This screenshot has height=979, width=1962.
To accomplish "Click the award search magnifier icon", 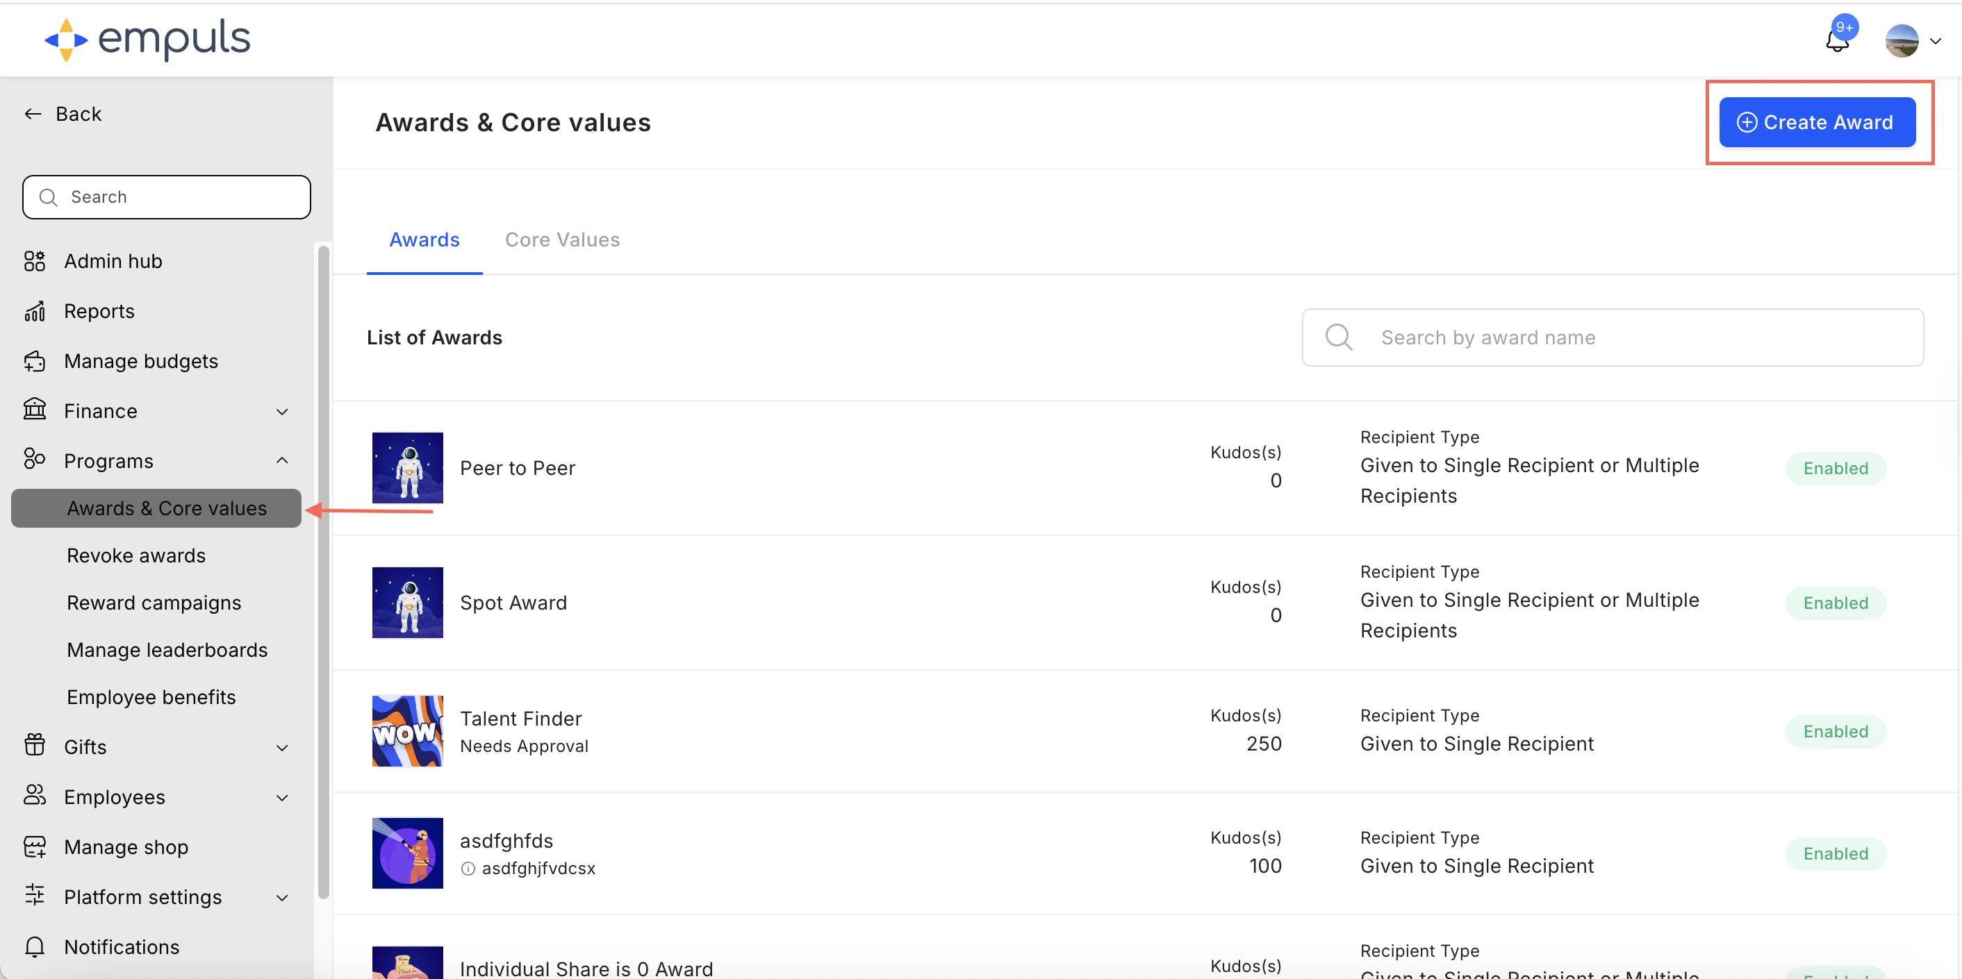I will [x=1338, y=337].
